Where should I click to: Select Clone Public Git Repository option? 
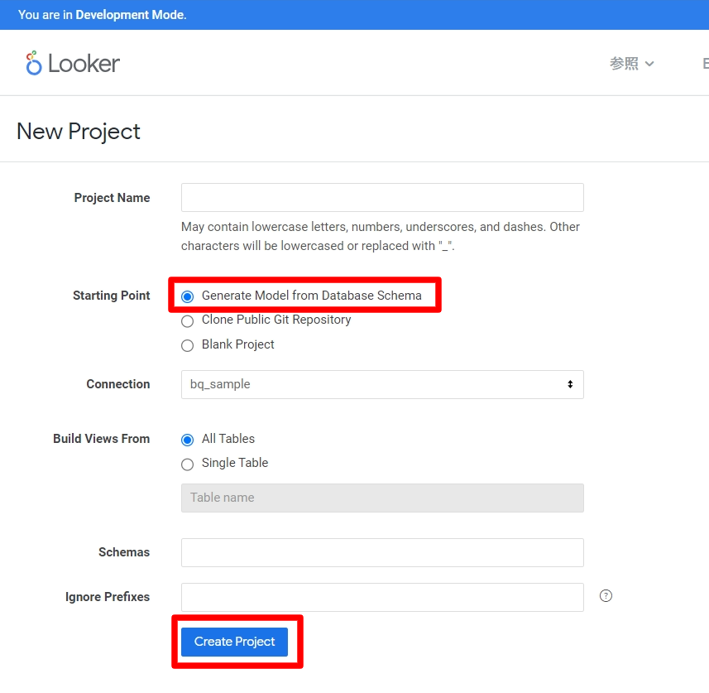point(188,320)
